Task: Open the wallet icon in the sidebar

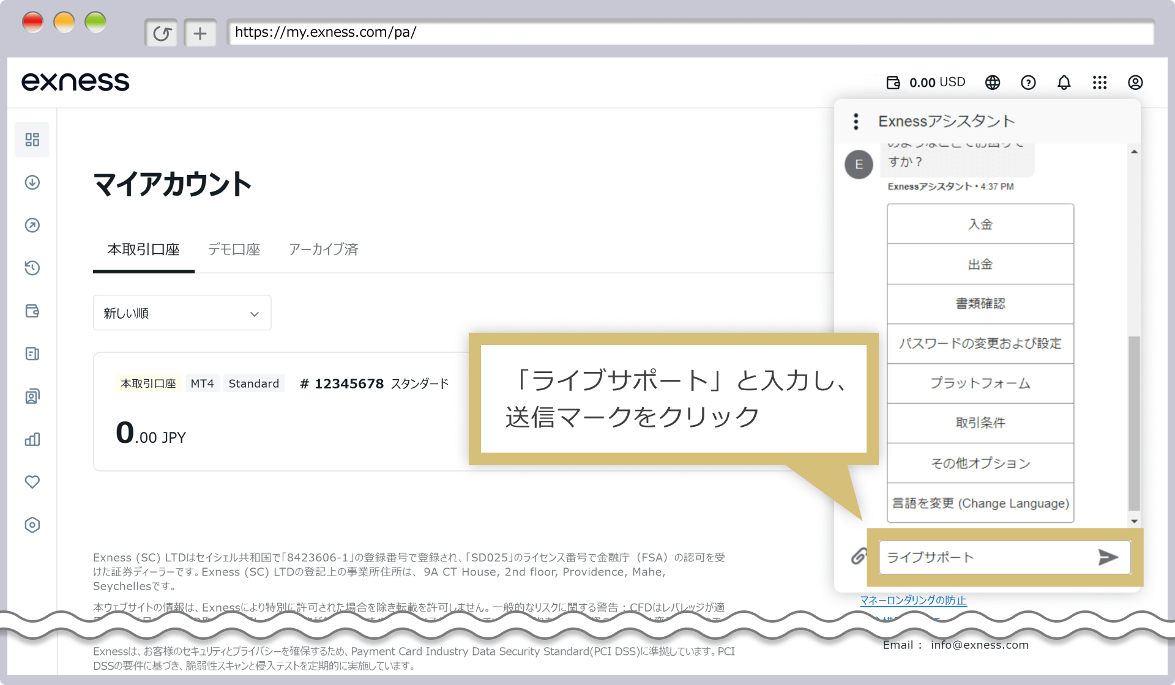Action: tap(32, 311)
